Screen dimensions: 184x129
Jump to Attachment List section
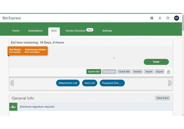point(68,83)
